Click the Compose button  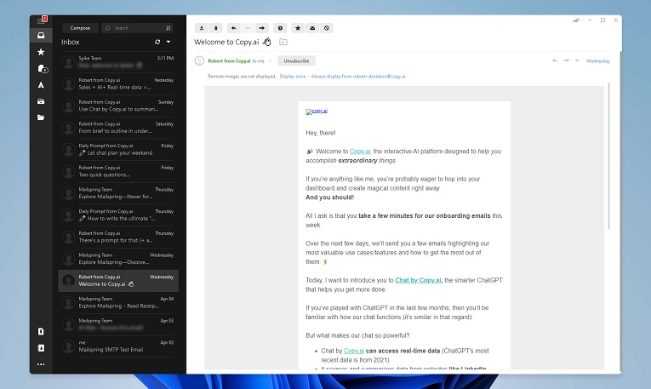(x=80, y=28)
